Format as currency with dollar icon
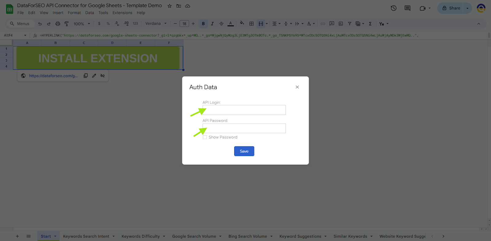491x241 pixels. [99, 24]
